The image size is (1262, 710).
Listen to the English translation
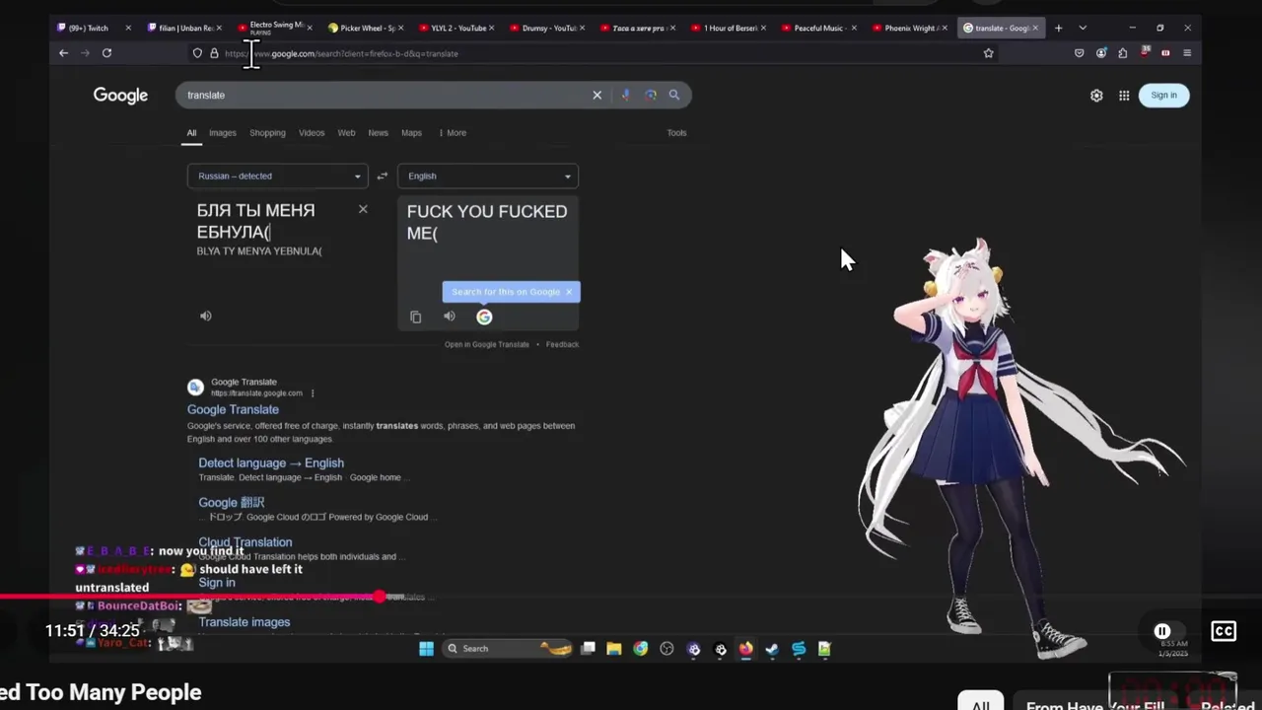(450, 317)
